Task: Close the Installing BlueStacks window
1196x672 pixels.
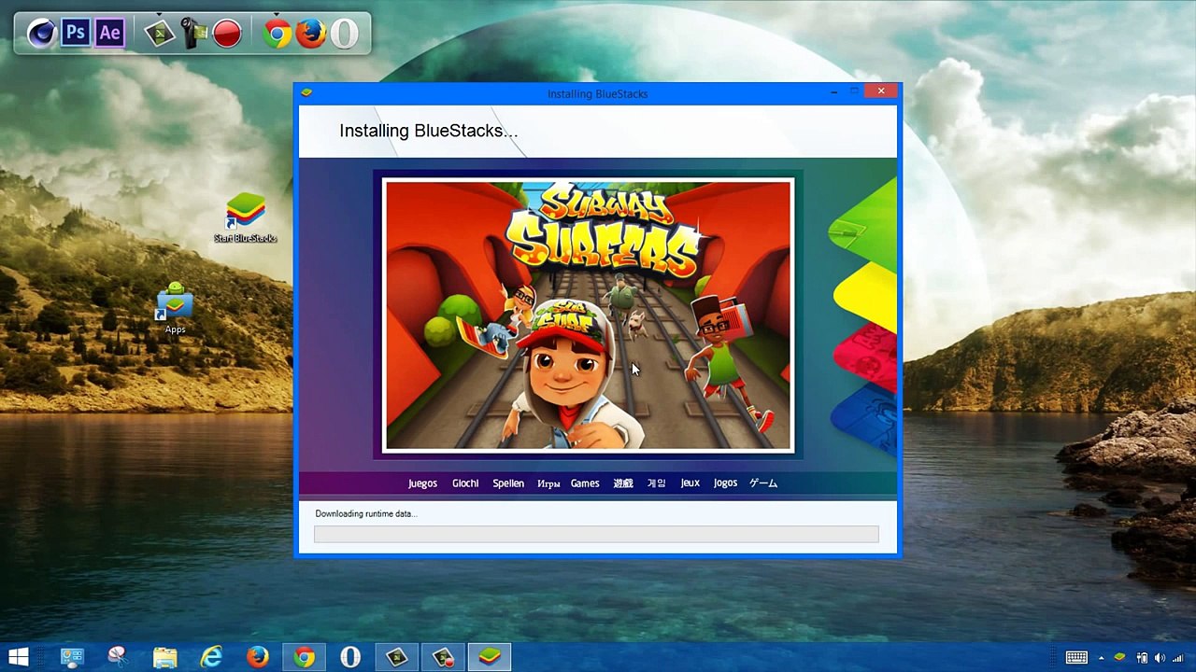Action: [x=881, y=91]
